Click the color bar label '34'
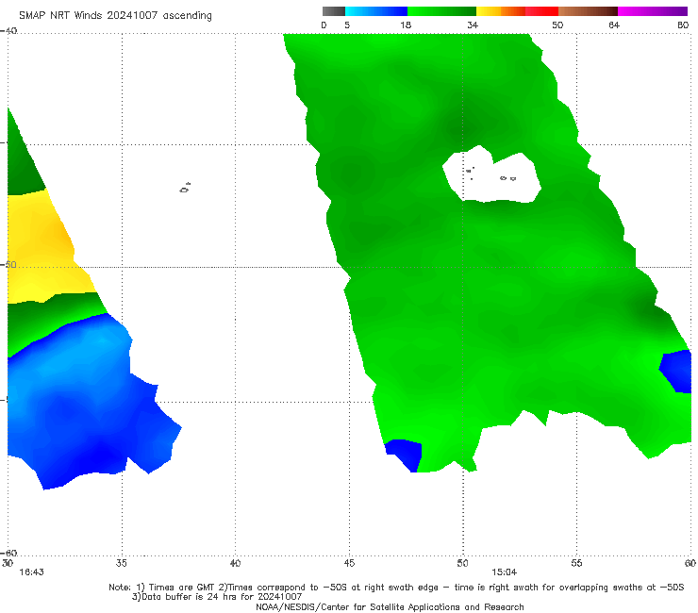The image size is (698, 613). pyautogui.click(x=473, y=25)
